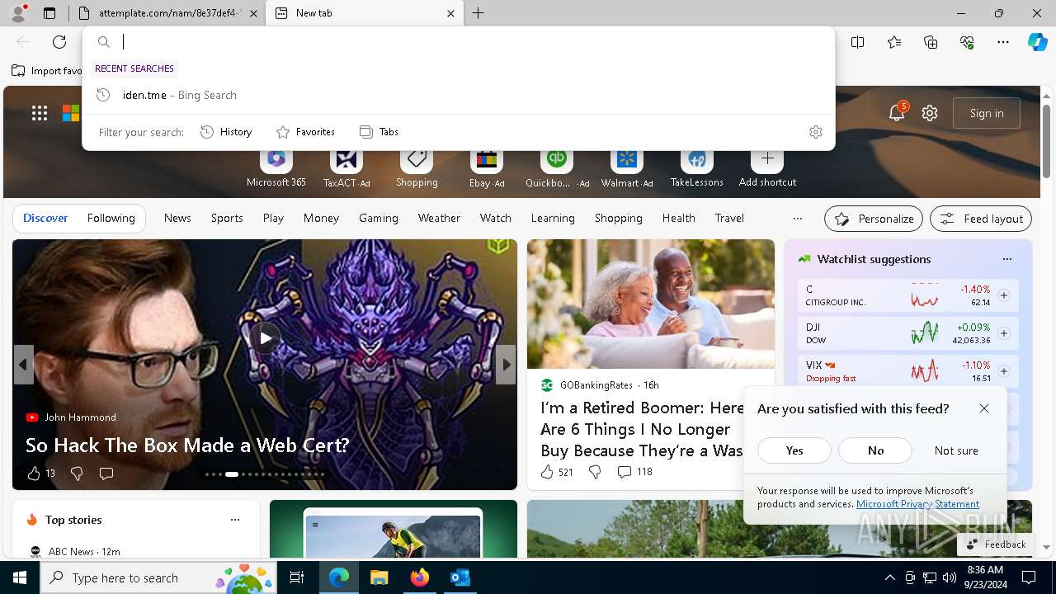Filter search by Tabs

(x=379, y=132)
